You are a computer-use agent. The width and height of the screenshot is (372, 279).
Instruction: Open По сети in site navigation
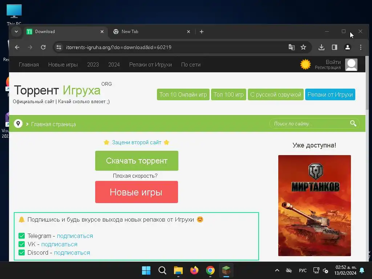(191, 65)
